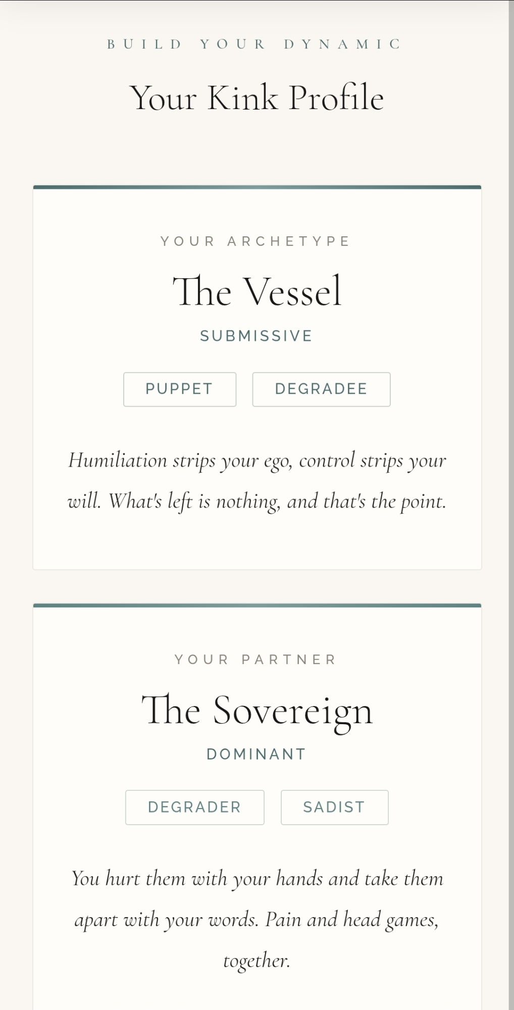Click the 'The Sovereign' partner heading
Viewport: 514px width, 1010px height.
click(257, 710)
